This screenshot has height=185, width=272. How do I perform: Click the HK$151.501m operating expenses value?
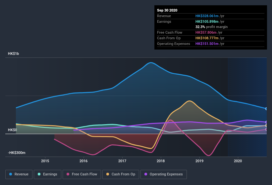point(207,44)
